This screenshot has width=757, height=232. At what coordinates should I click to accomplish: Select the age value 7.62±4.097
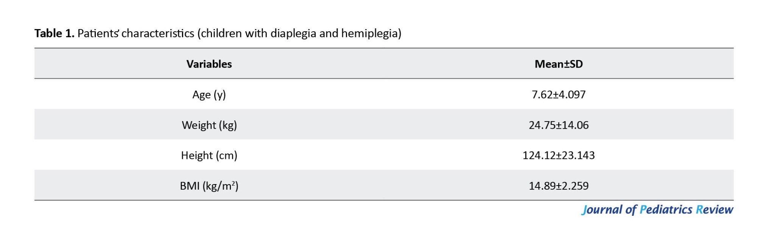point(558,95)
